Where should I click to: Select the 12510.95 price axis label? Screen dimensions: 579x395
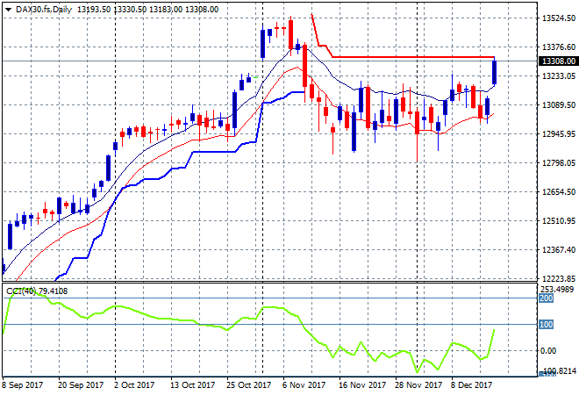(x=559, y=221)
